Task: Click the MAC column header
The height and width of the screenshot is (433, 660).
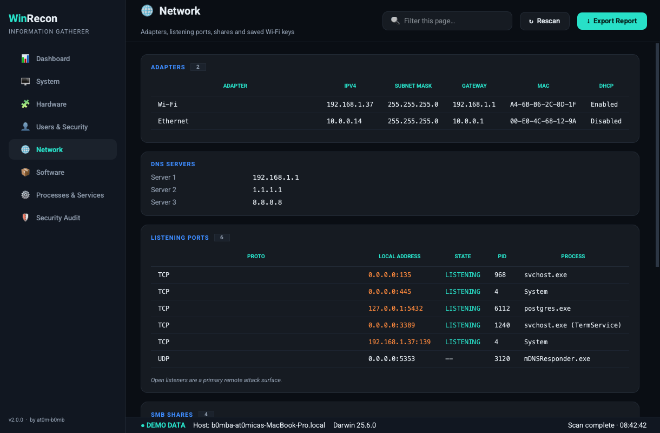Action: point(543,86)
